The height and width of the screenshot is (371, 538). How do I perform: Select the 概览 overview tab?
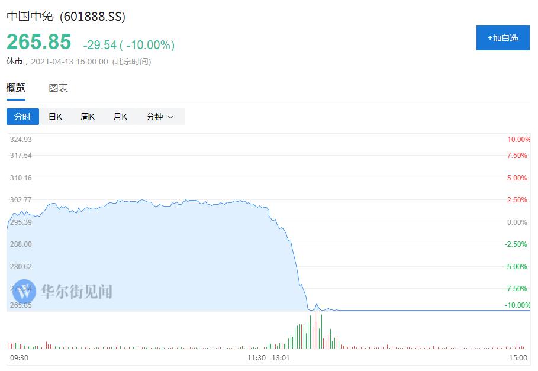15,88
